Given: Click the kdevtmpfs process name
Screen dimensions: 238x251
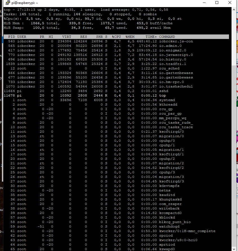Looking at the screenshot, I should [x=169, y=186].
